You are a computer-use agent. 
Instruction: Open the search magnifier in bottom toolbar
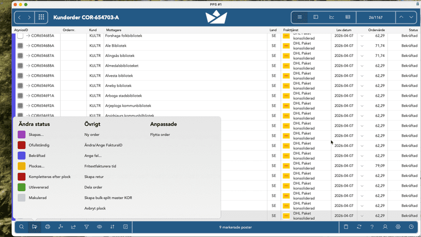21,227
